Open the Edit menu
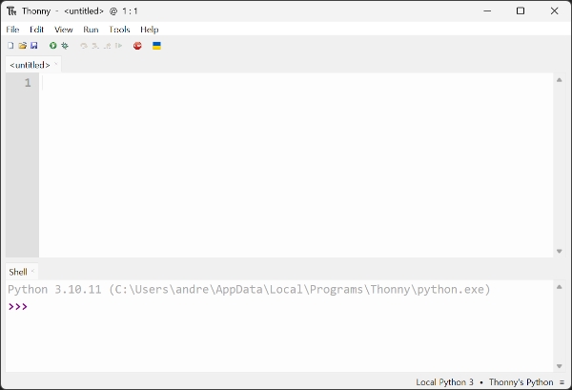The width and height of the screenshot is (572, 390). pyautogui.click(x=36, y=30)
